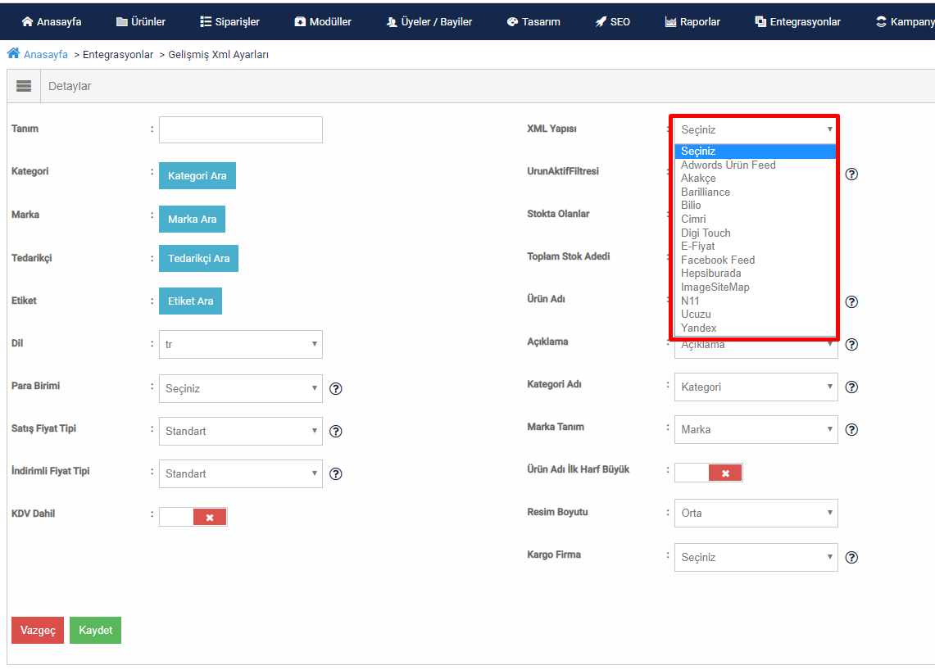The height and width of the screenshot is (670, 935).
Task: Select Yandex from the XML list
Action: [x=755, y=328]
